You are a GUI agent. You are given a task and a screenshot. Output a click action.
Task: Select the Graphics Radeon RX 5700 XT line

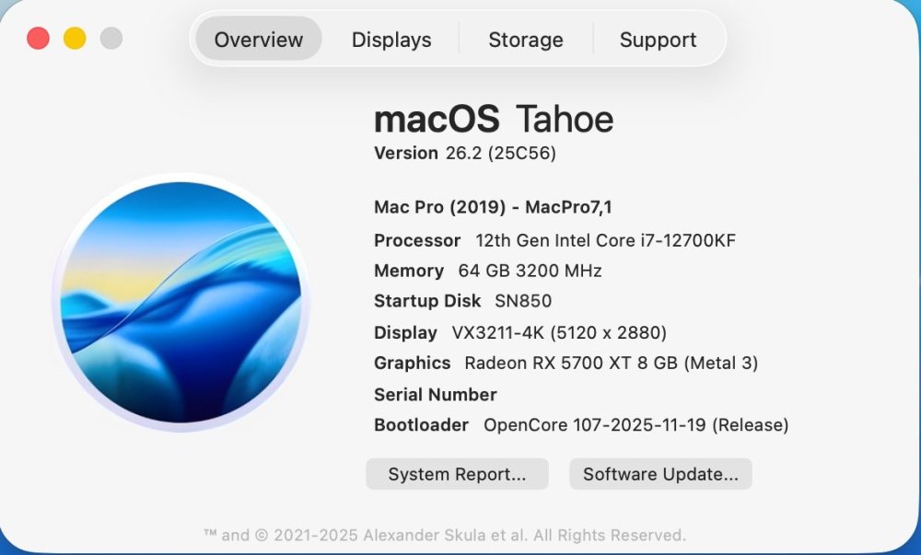click(x=565, y=364)
